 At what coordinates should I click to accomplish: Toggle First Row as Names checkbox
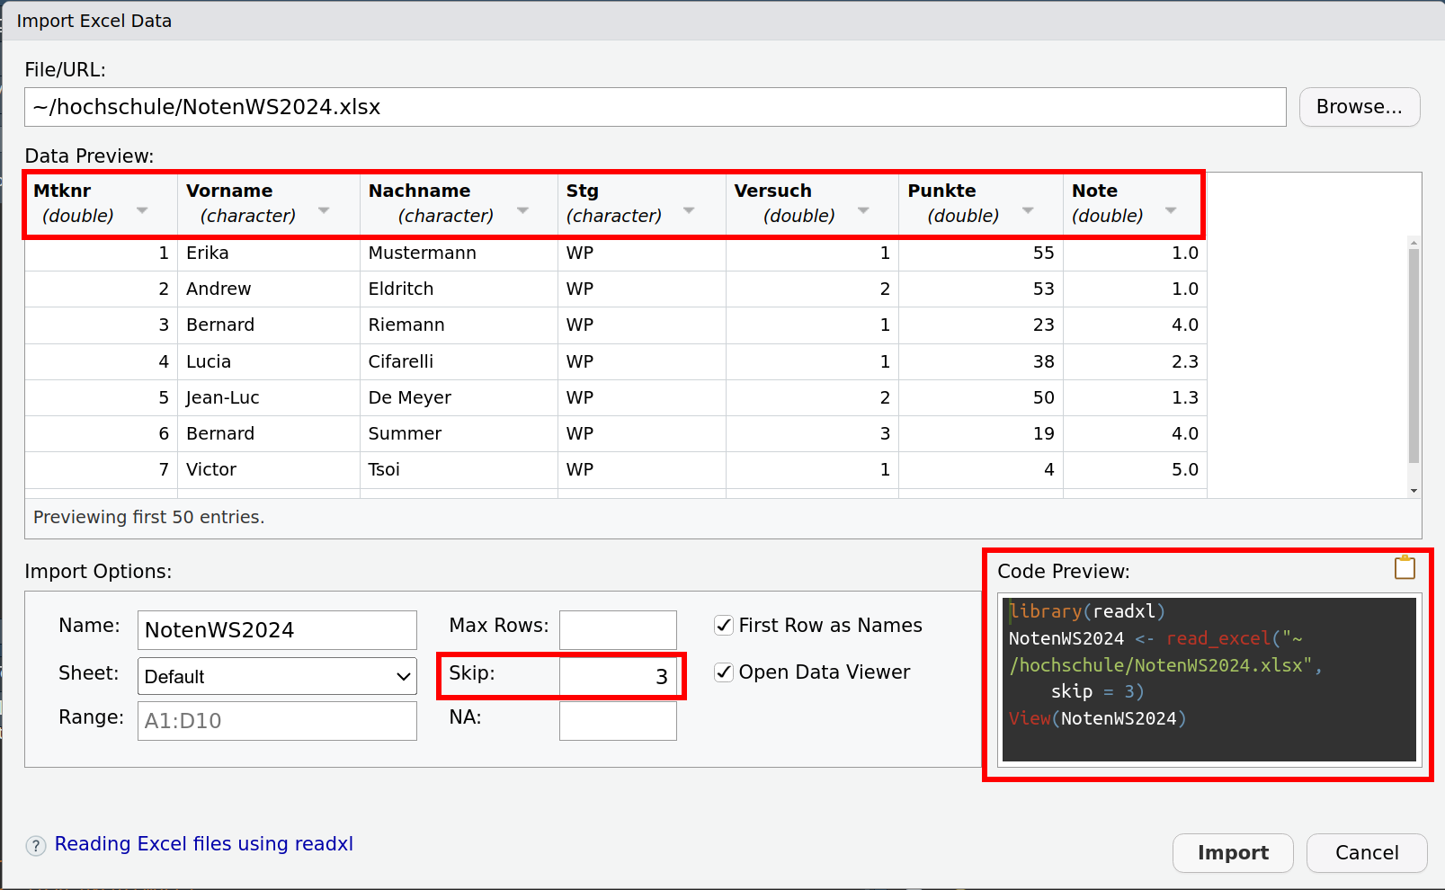click(x=724, y=626)
